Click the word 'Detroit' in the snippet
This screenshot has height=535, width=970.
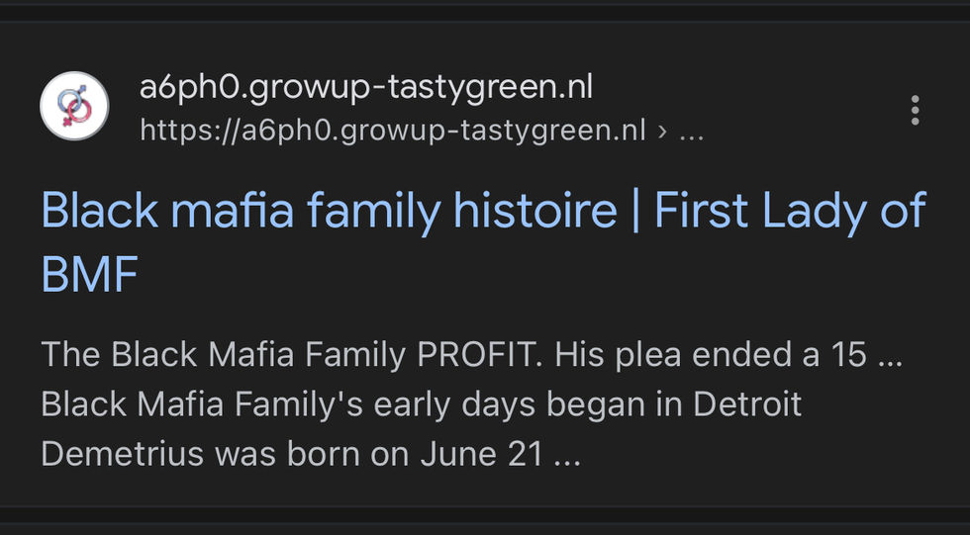pos(747,404)
